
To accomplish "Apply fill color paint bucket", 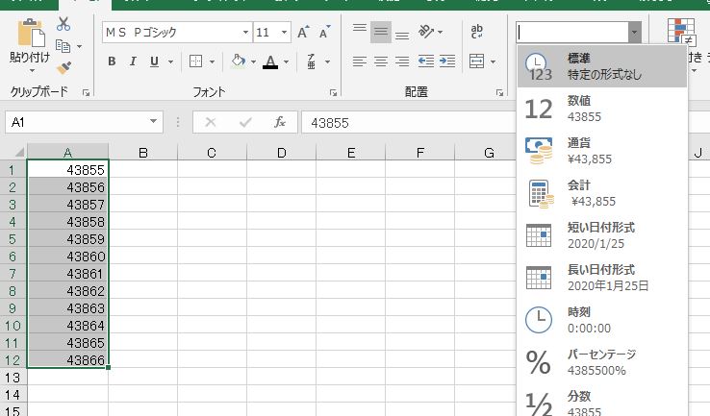I will click(x=238, y=61).
